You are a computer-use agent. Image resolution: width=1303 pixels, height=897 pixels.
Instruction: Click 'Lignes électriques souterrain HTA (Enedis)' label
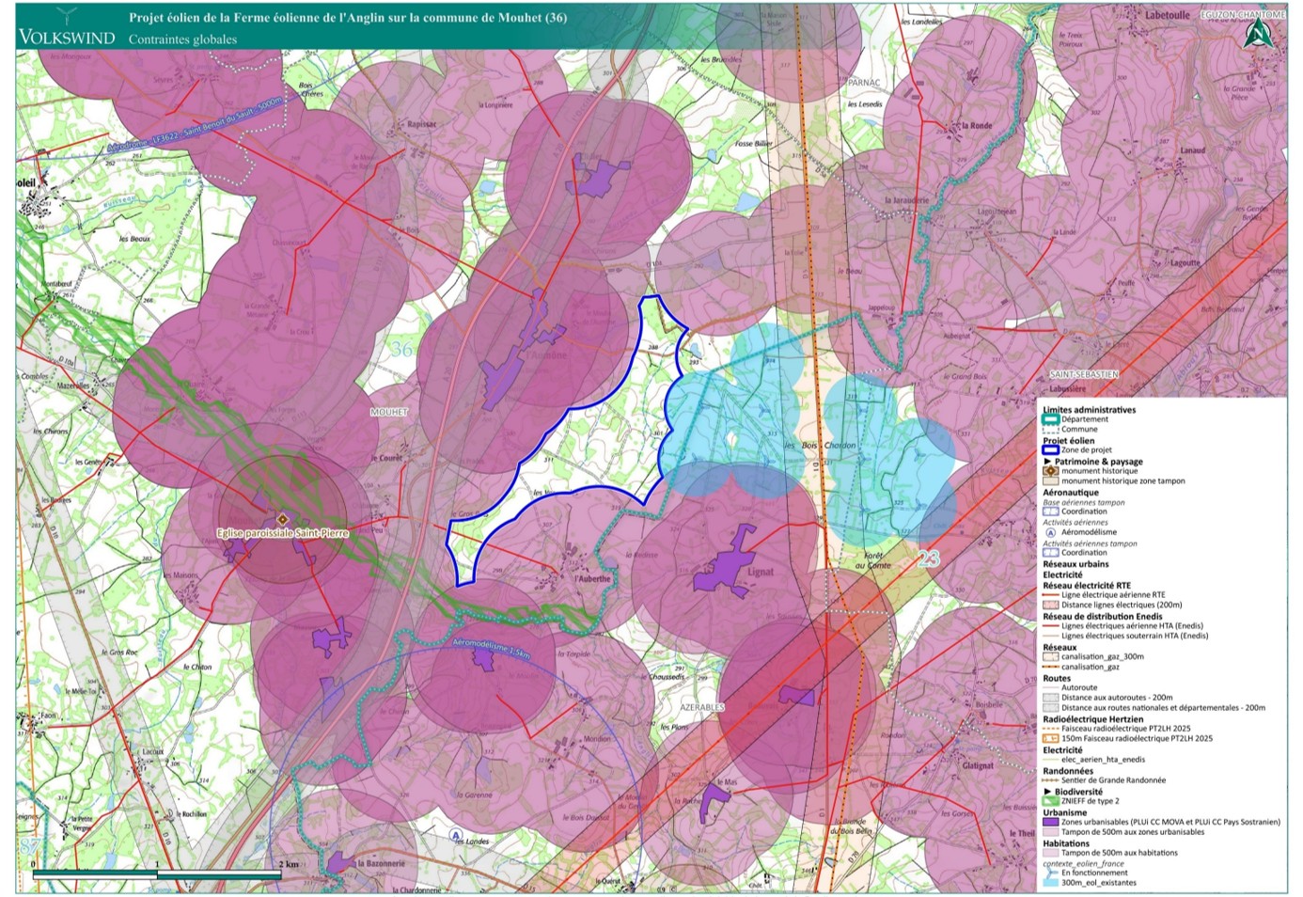[1135, 637]
